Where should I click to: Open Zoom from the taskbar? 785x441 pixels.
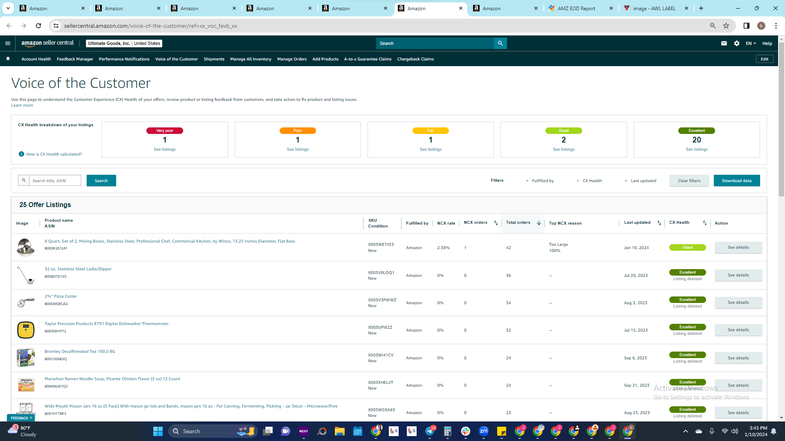tap(484, 431)
